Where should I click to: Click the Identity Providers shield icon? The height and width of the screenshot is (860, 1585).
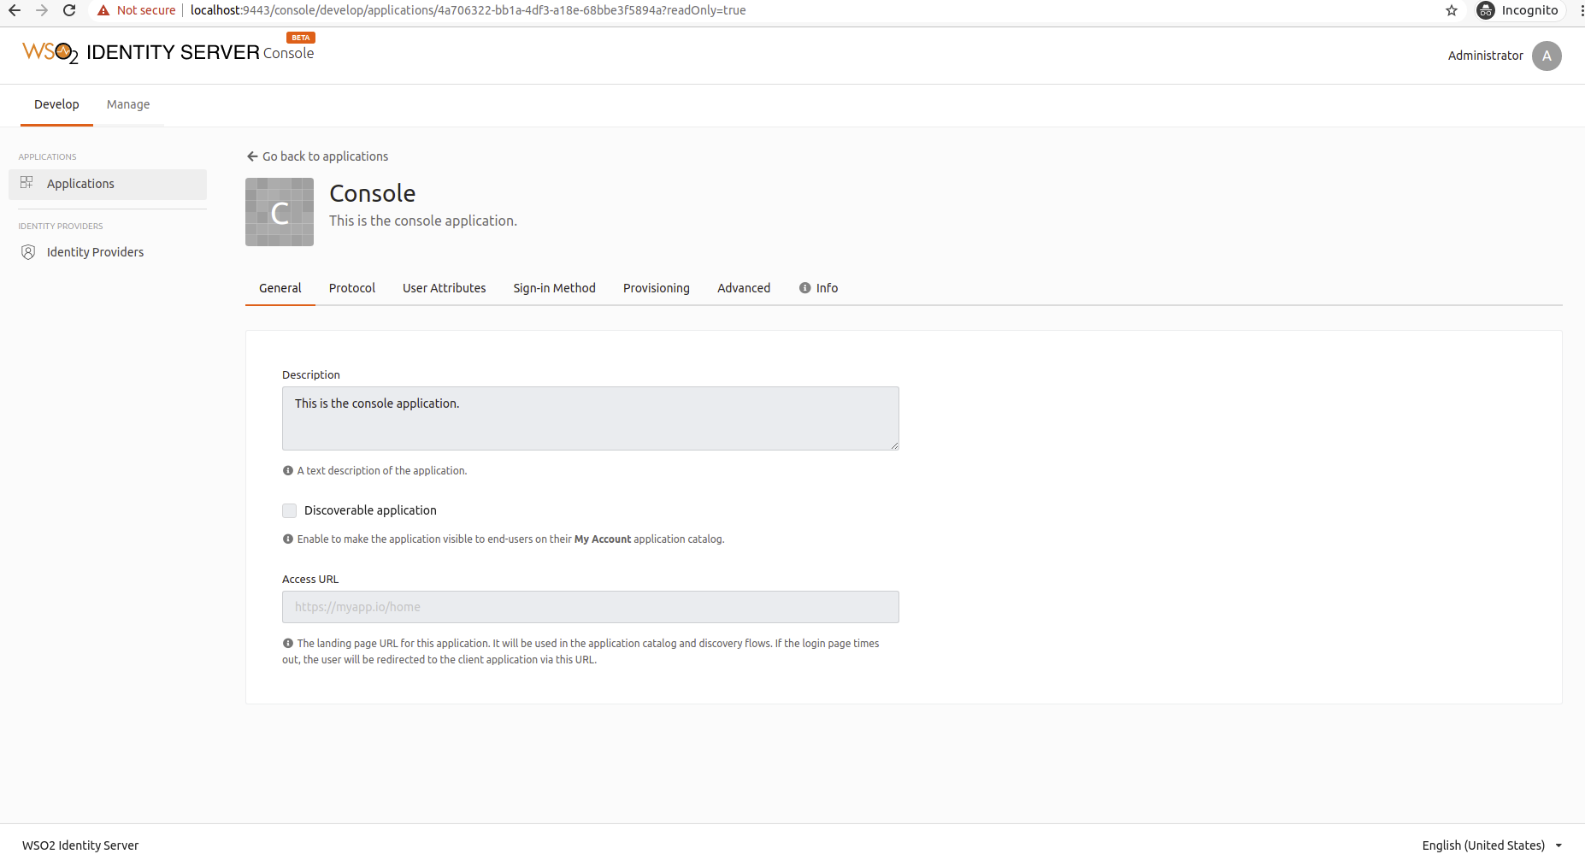tap(28, 252)
